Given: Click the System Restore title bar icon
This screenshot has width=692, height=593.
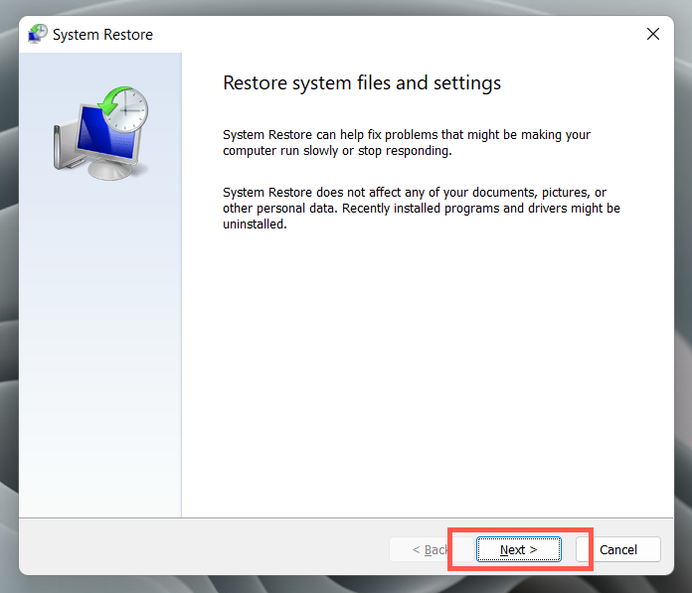Looking at the screenshot, I should 38,34.
